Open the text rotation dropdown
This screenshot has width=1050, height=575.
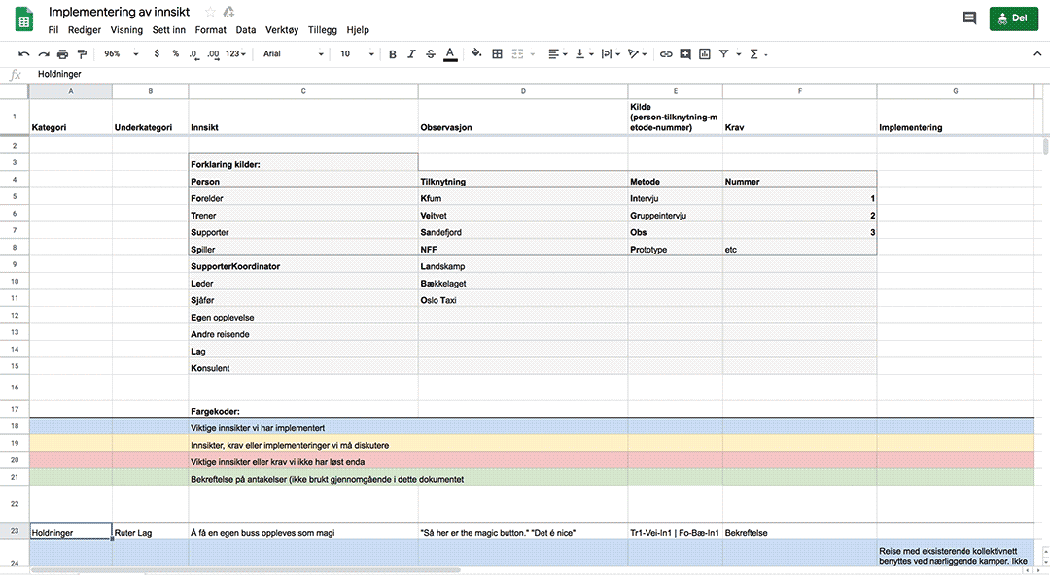pos(637,54)
